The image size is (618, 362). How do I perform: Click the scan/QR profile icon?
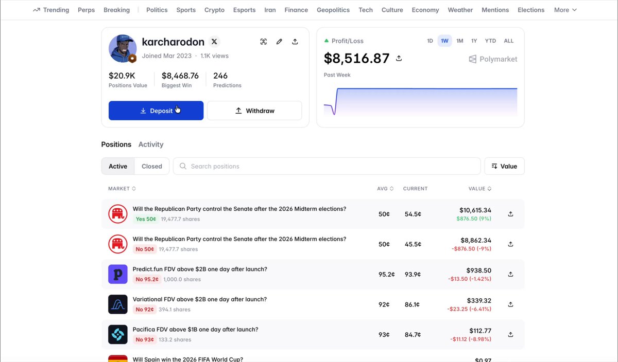[264, 42]
